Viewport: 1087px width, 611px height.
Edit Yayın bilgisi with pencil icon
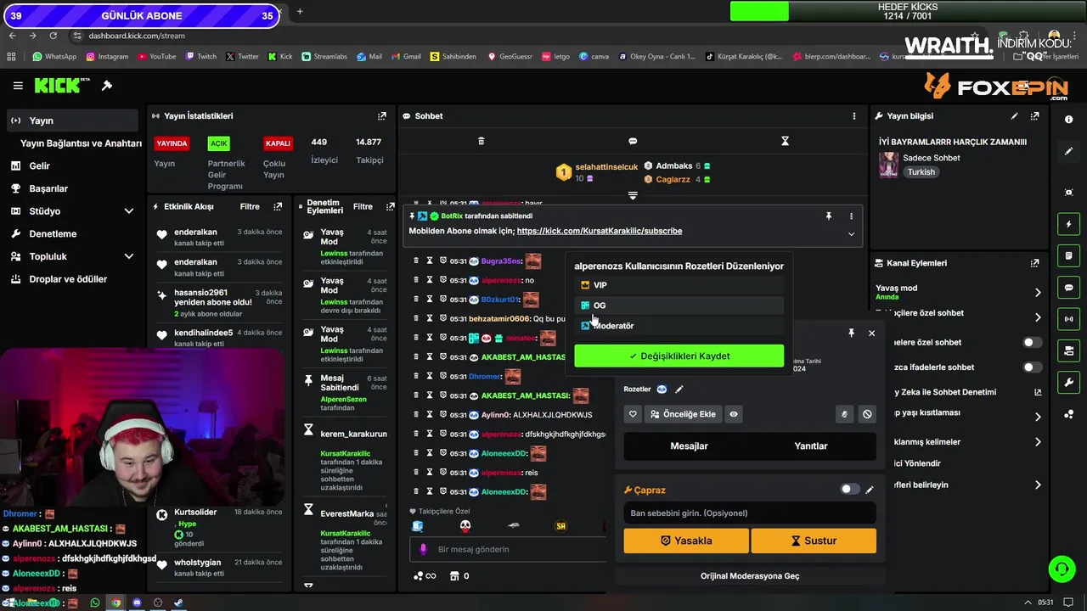(x=1014, y=116)
